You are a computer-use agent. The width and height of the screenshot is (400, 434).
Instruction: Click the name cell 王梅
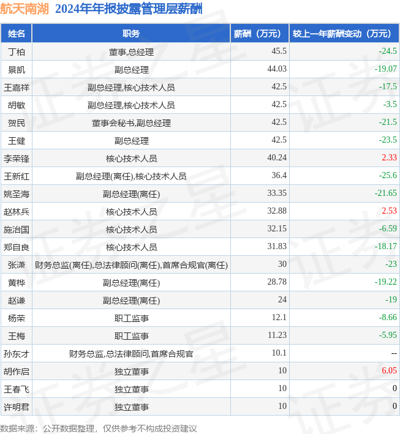click(17, 335)
